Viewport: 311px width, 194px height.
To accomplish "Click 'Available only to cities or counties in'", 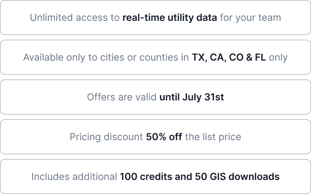I will 106,57.
